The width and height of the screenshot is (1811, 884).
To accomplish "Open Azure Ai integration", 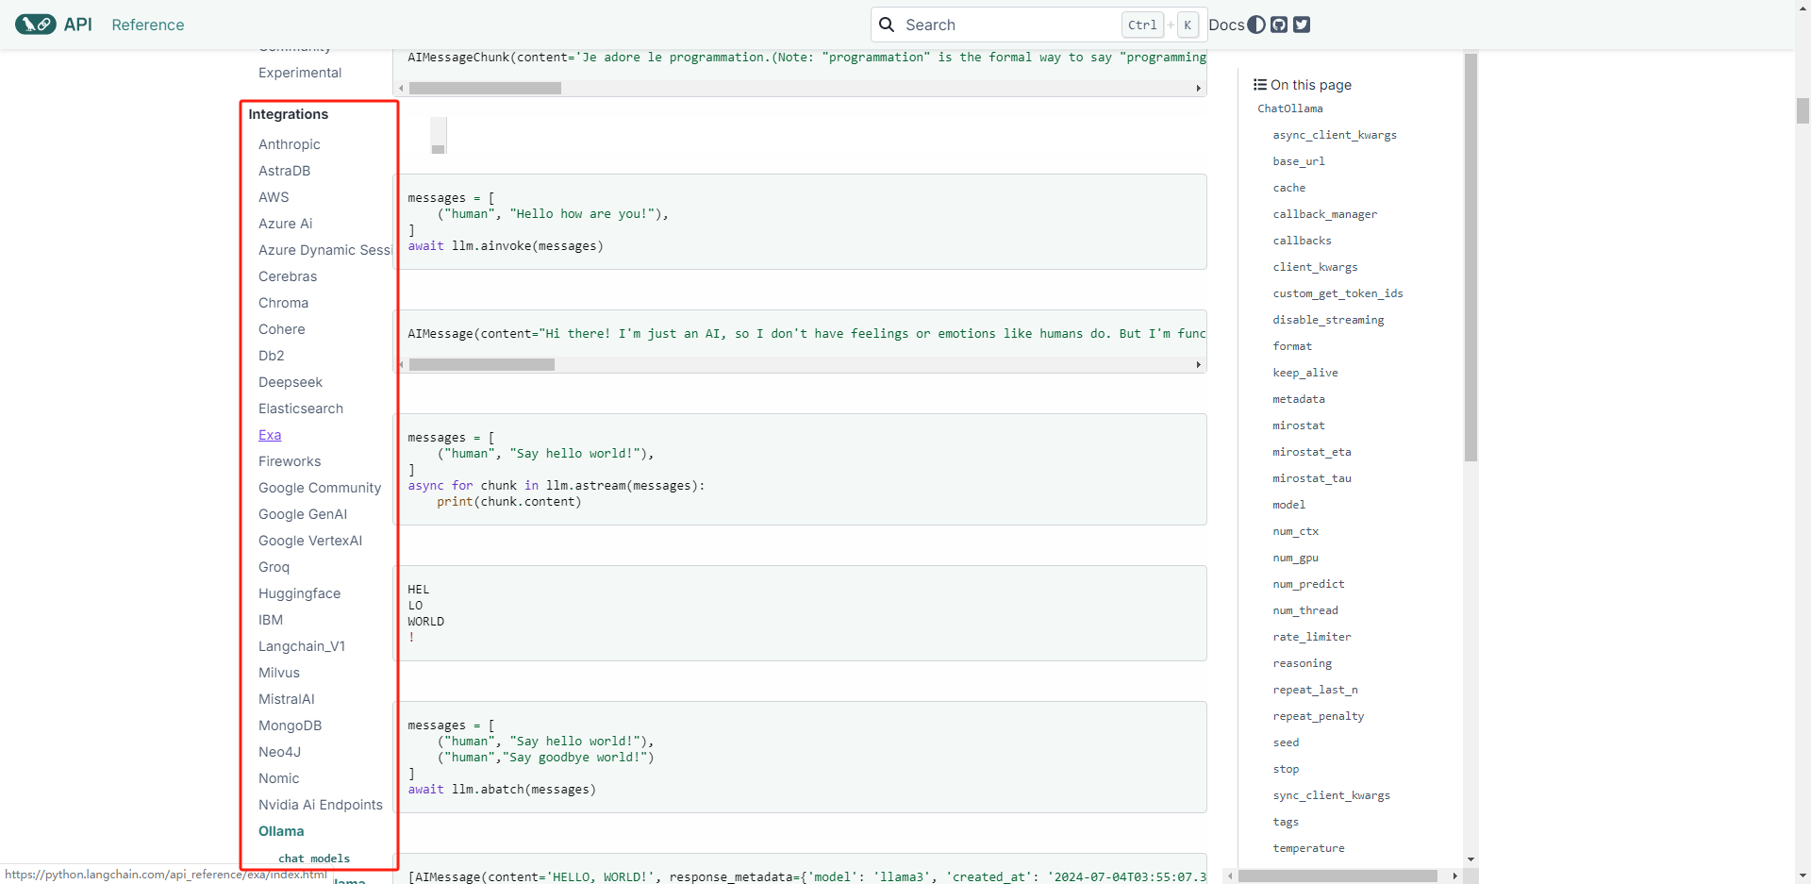I will (286, 224).
